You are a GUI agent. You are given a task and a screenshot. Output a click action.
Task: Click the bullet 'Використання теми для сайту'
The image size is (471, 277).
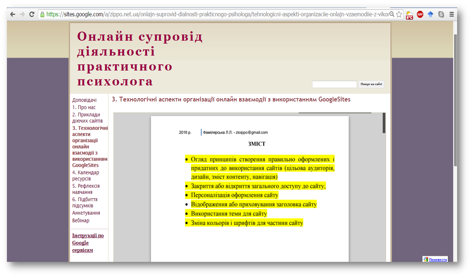click(x=229, y=214)
